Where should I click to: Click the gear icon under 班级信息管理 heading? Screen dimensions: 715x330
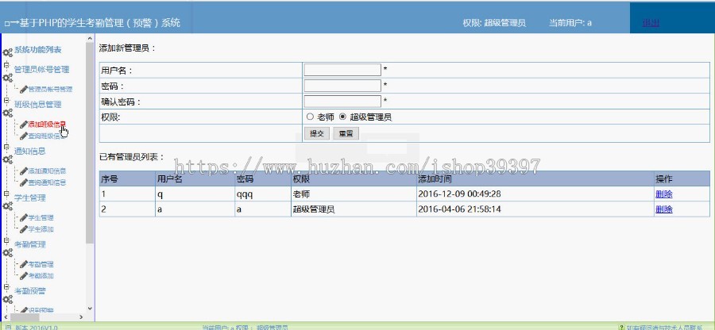coord(8,113)
